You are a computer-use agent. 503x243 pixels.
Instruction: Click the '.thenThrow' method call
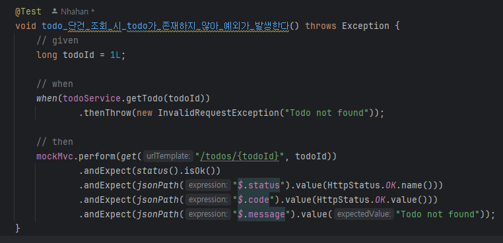pyautogui.click(x=105, y=113)
